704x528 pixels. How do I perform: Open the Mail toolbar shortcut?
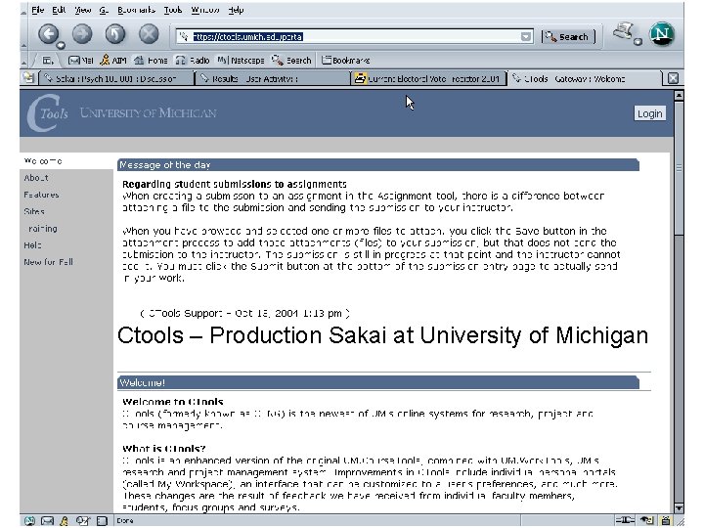pos(81,61)
